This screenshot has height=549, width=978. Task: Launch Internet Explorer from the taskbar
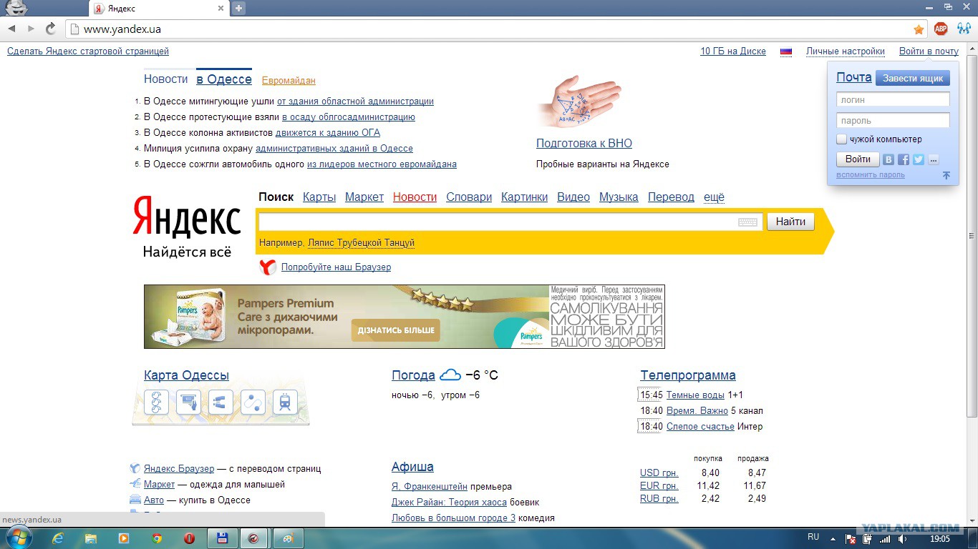click(x=58, y=538)
